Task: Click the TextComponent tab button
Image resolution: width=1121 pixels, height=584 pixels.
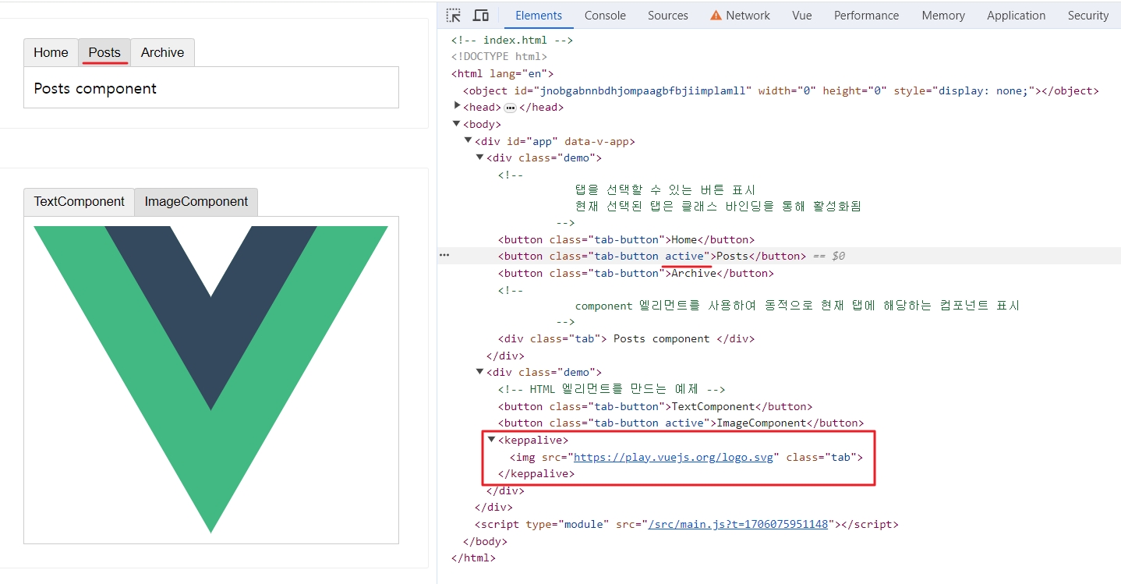Action: (80, 201)
